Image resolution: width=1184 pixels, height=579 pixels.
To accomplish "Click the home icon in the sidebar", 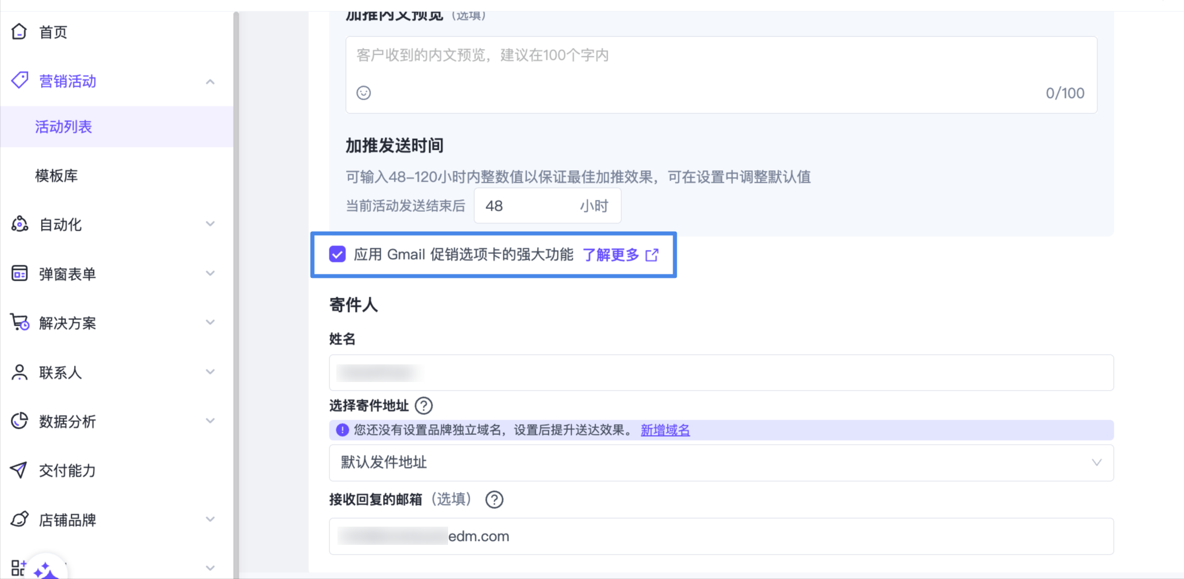I will point(19,32).
